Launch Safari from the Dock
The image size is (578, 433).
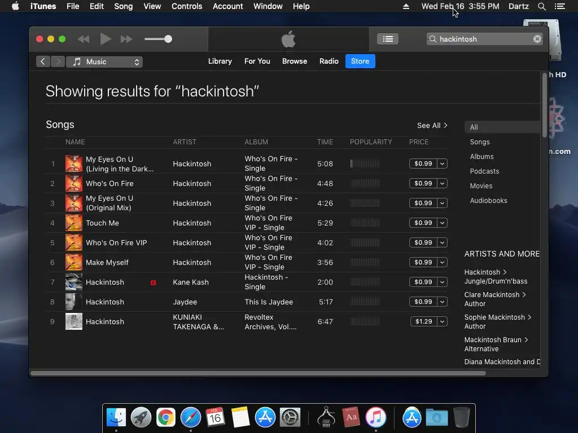[191, 417]
